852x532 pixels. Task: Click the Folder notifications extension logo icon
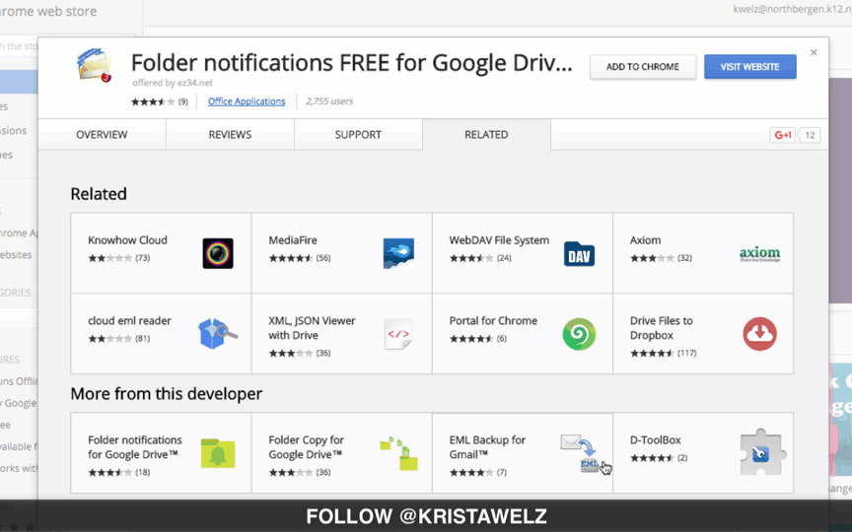95,65
